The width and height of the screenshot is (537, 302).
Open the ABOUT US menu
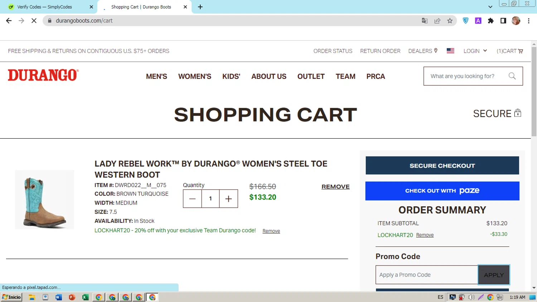tap(269, 76)
